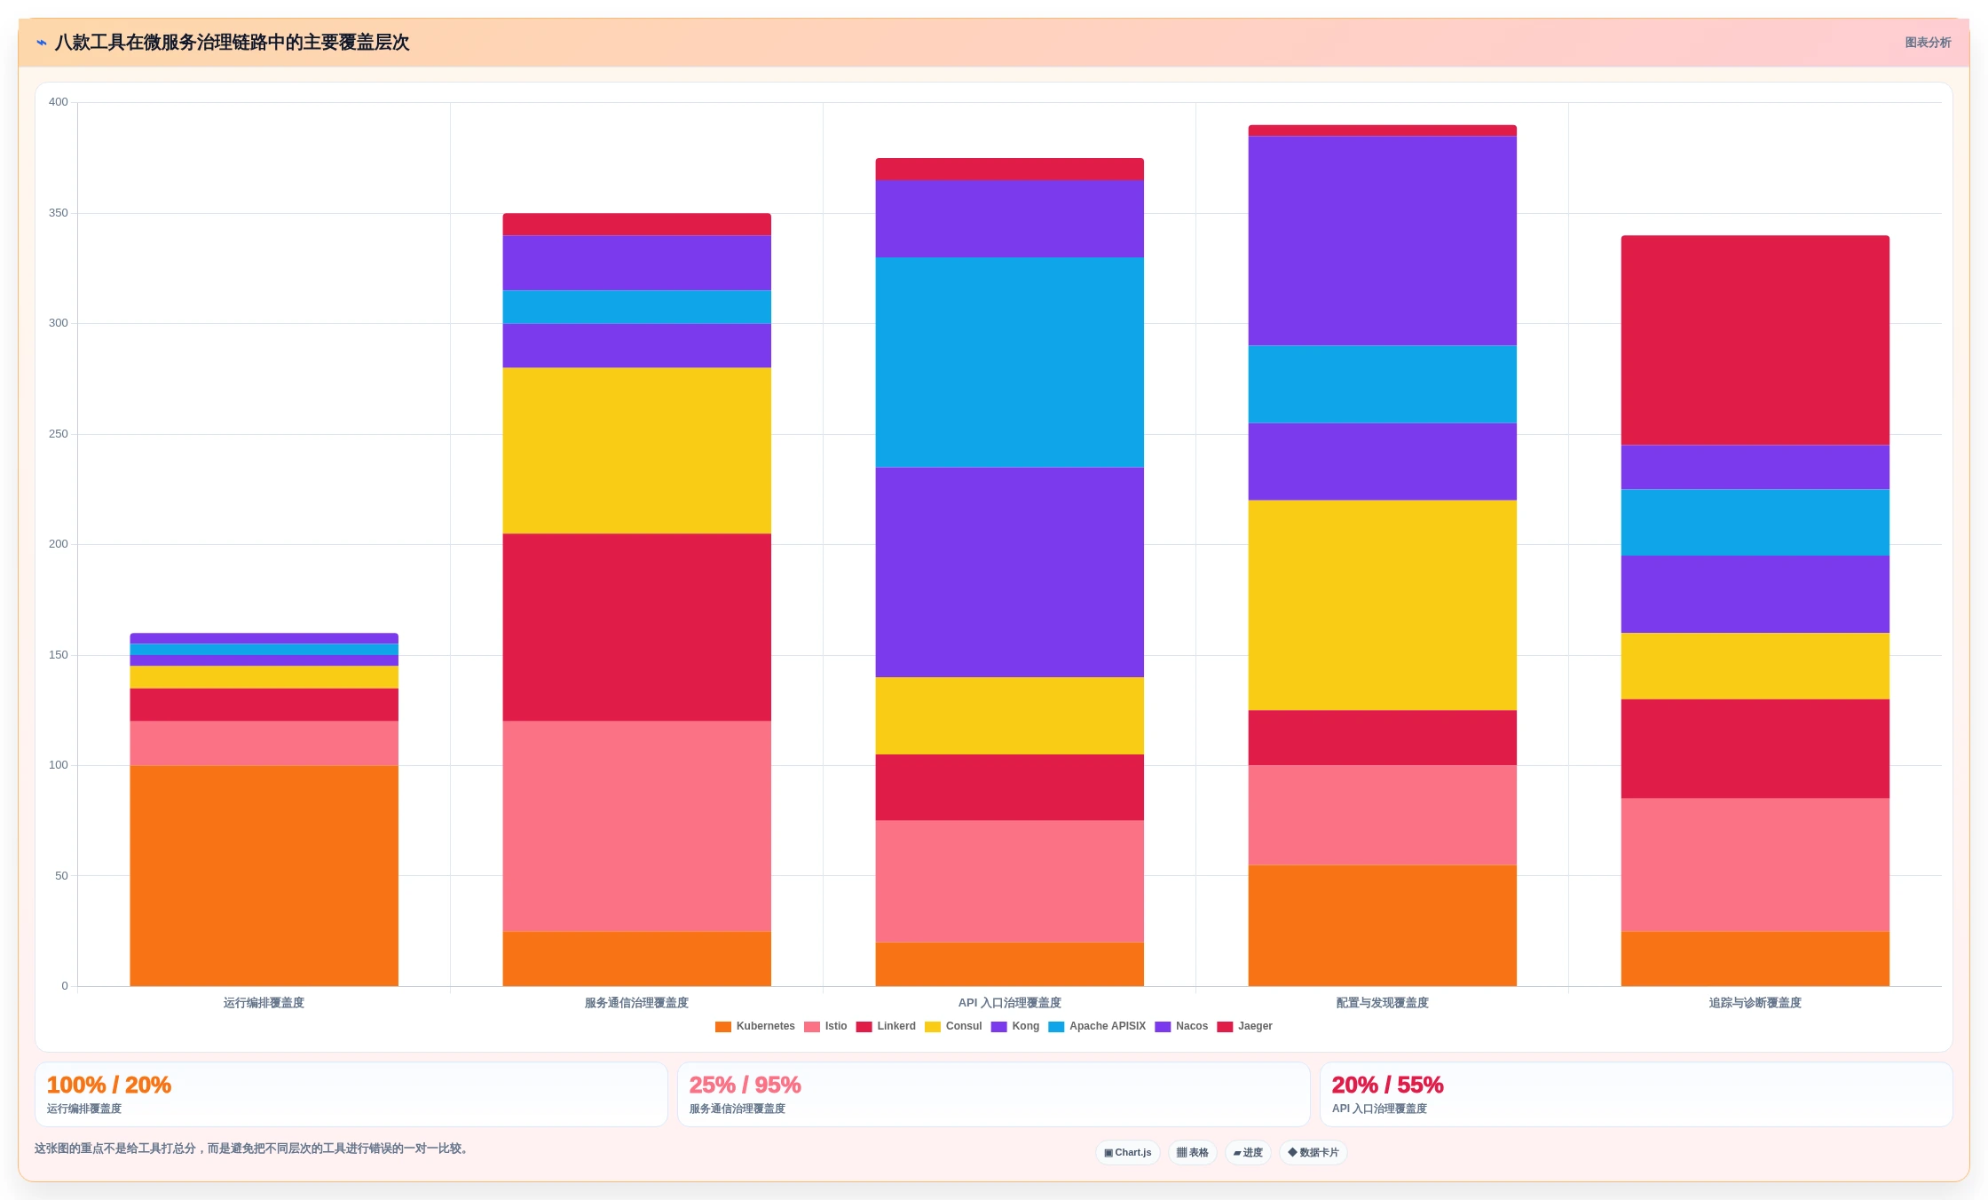Click the blue Apache APISIX segment in API 入口治理覆盖度 bar

pos(1010,363)
